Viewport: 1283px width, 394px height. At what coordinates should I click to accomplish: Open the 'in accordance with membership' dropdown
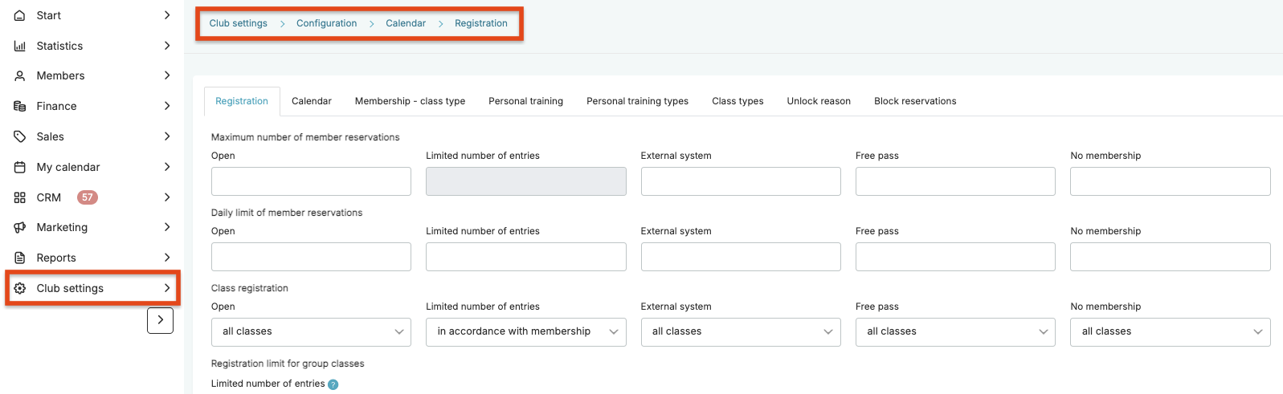click(525, 331)
